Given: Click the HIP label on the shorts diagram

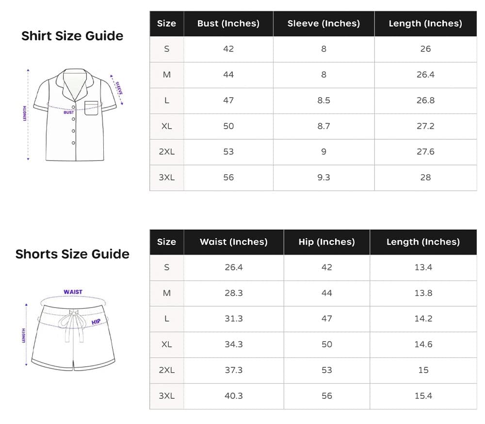Looking at the screenshot, I should 96,322.
